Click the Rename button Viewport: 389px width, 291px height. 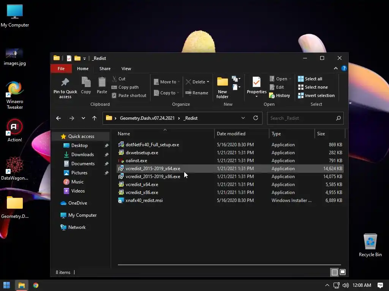tap(197, 93)
